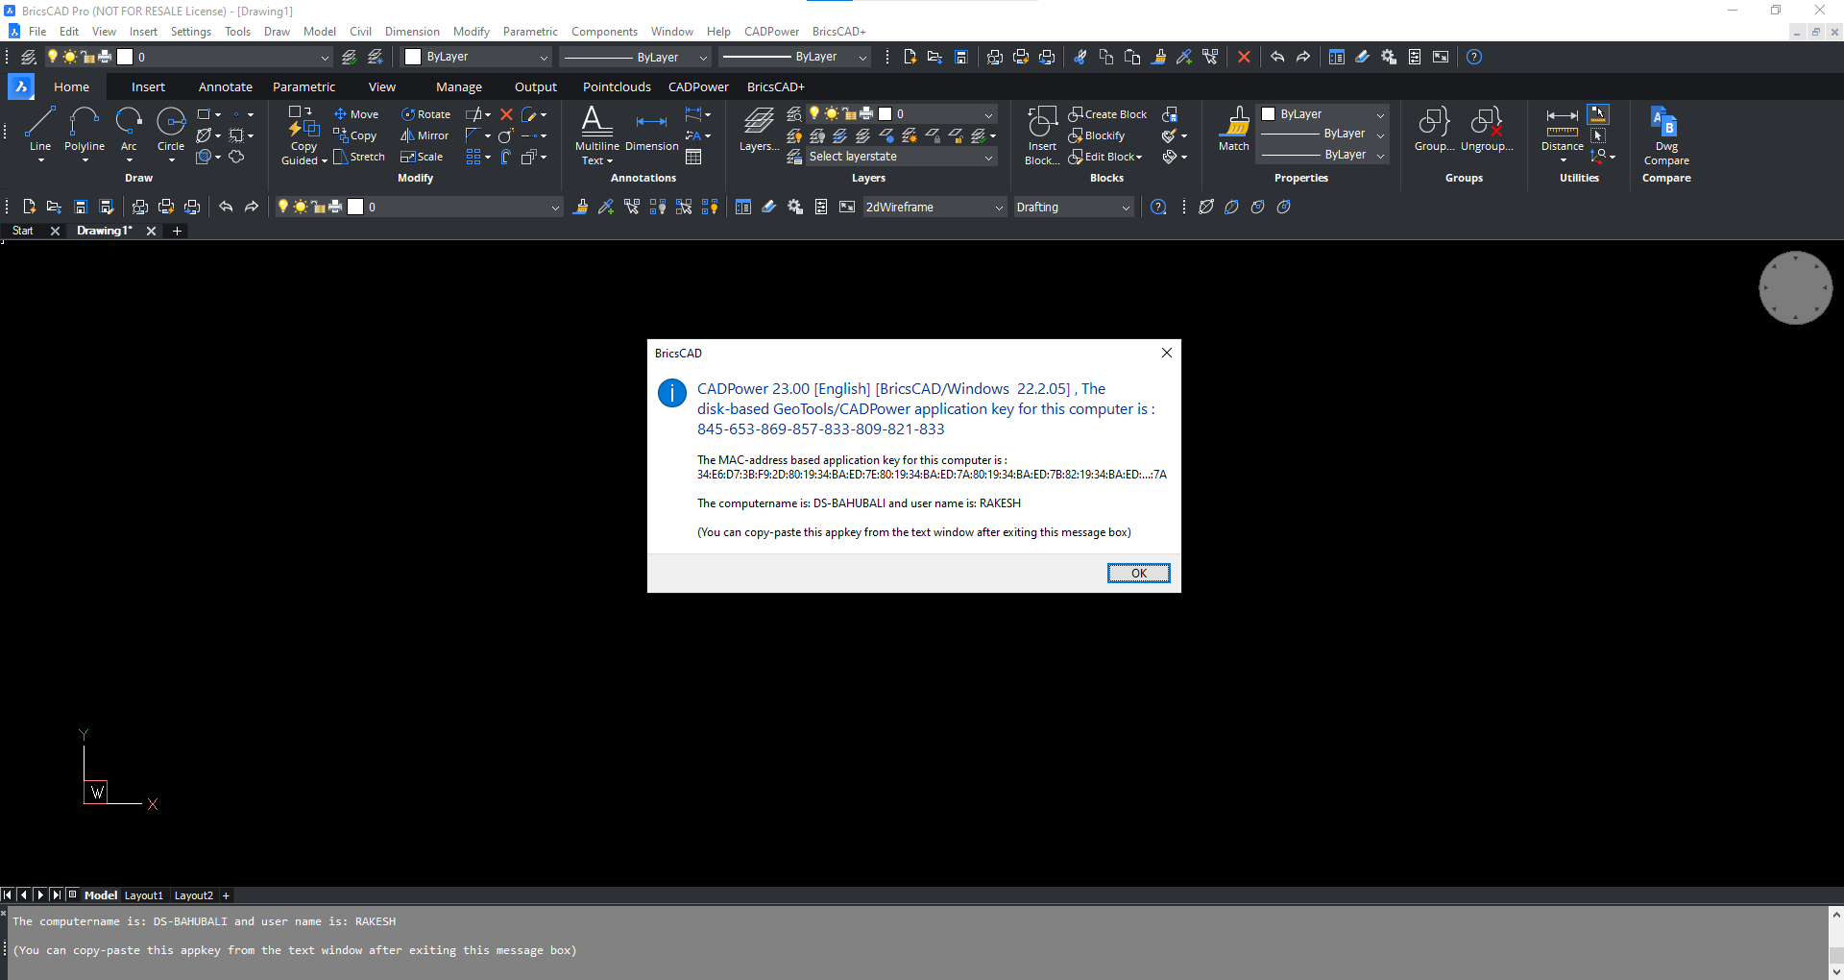
Task: Expand the Edit Block dropdown
Action: coord(1139,157)
